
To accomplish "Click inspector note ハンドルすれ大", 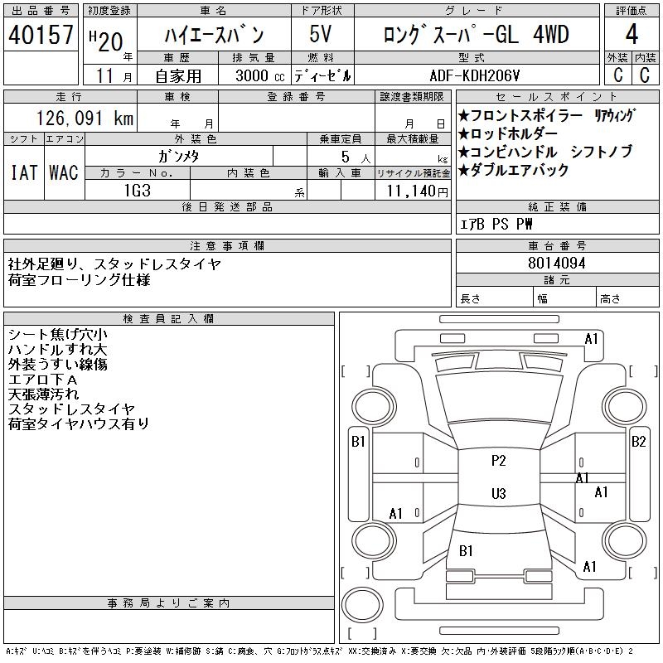I will [x=57, y=349].
